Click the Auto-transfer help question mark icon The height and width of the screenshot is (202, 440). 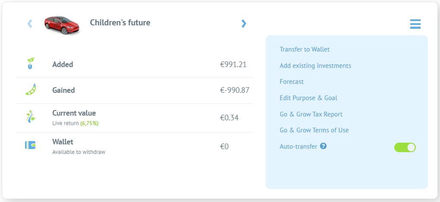tap(323, 146)
